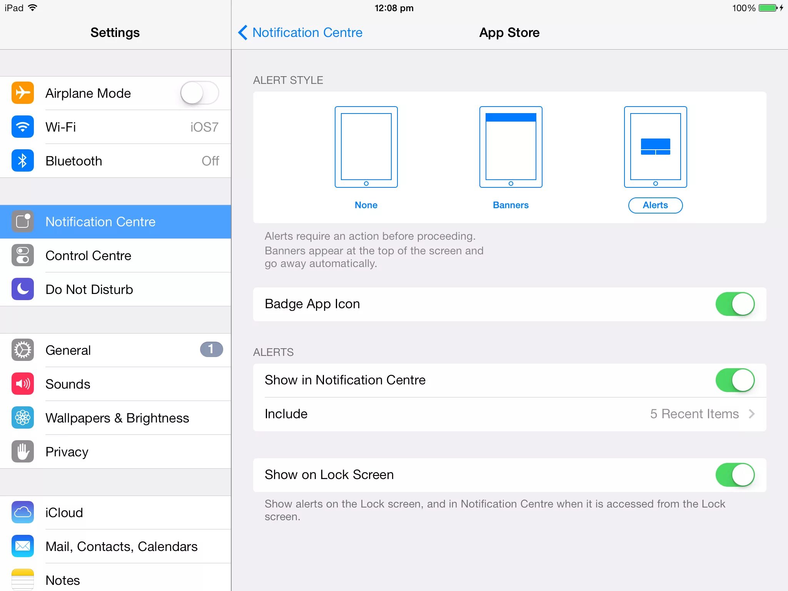The width and height of the screenshot is (788, 591).
Task: Open Control Centre icon in sidebar
Action: [x=23, y=255]
